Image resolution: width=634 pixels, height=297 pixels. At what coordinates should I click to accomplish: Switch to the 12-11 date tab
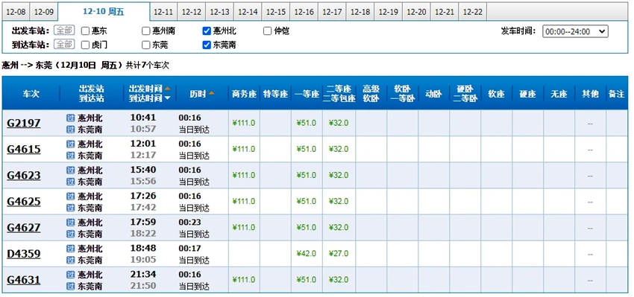pos(163,12)
